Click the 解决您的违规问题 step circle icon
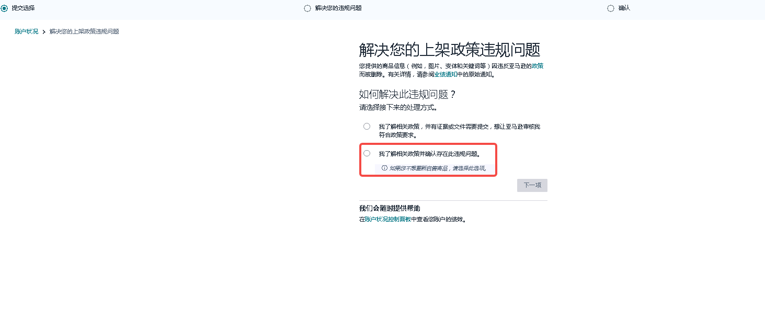The image size is (765, 318). pos(307,8)
